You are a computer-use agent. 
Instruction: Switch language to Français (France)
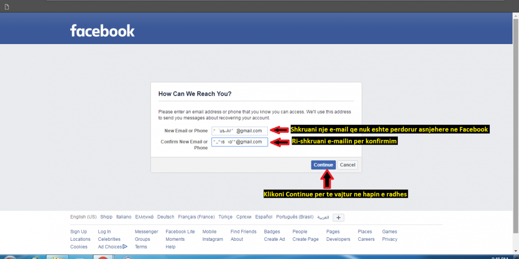tap(196, 217)
